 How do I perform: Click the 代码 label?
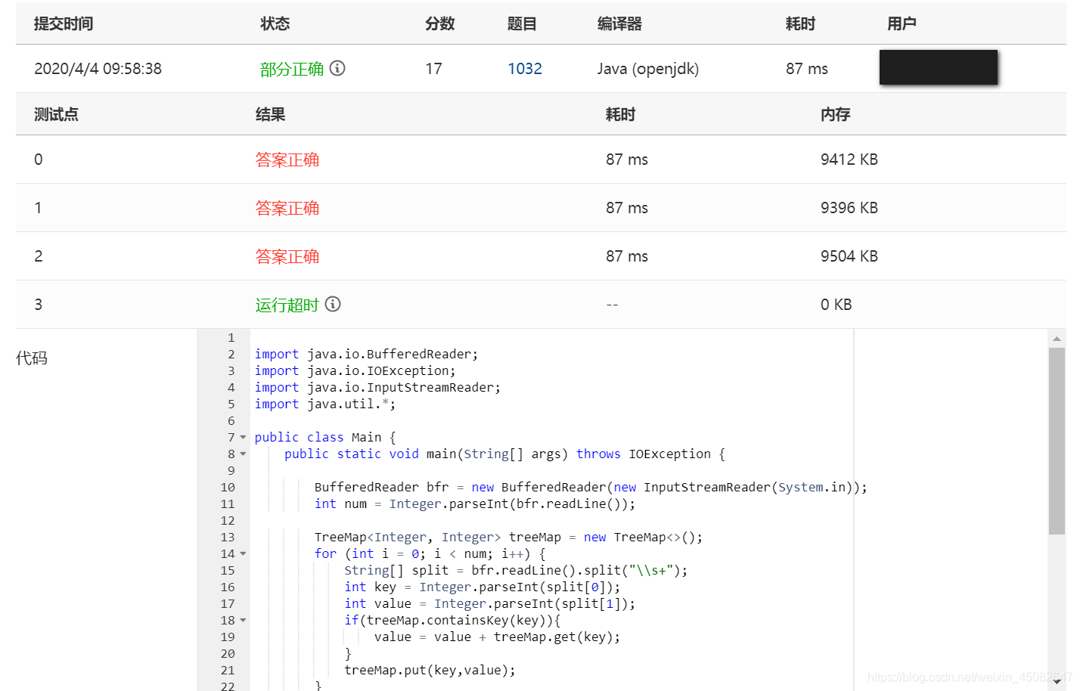click(32, 358)
